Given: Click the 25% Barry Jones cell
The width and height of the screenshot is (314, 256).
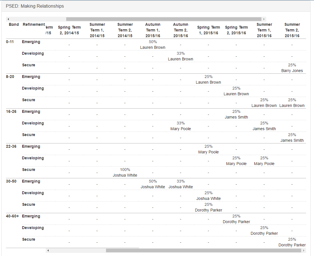Looking at the screenshot, I should [292, 68].
